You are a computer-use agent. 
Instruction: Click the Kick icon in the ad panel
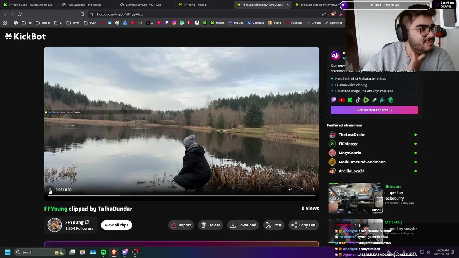[350, 100]
